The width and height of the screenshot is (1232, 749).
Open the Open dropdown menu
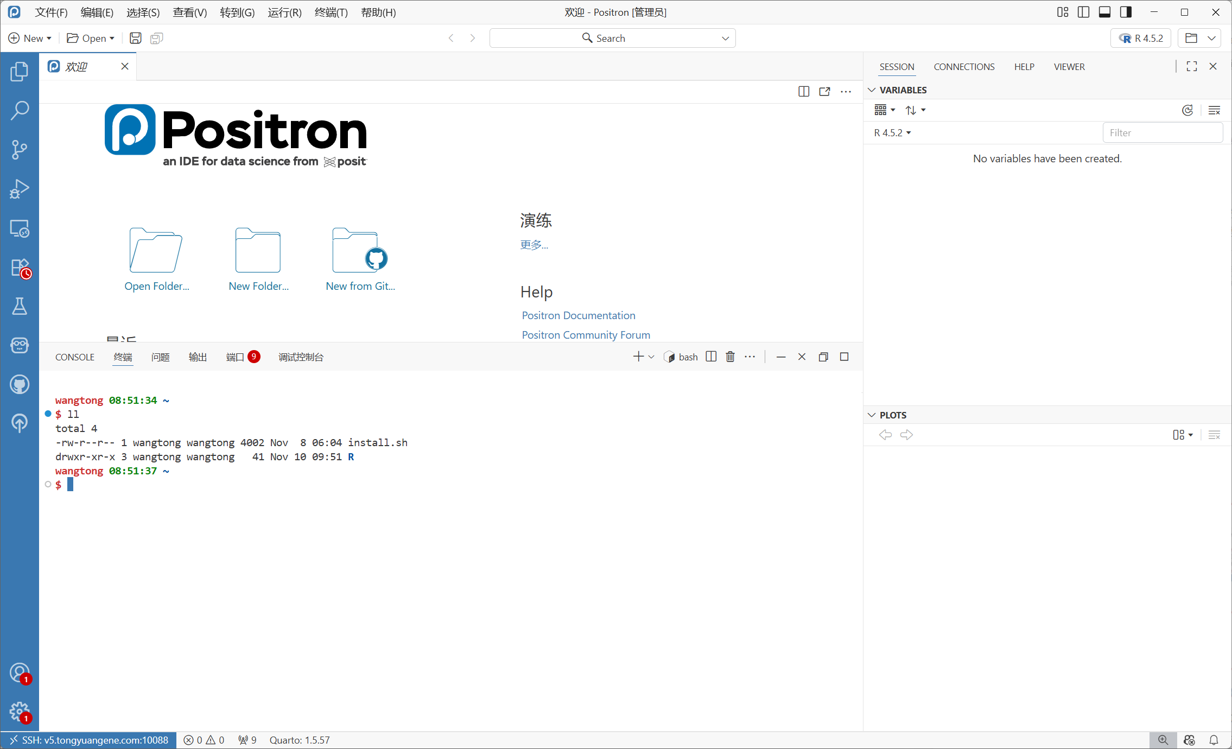pos(91,38)
